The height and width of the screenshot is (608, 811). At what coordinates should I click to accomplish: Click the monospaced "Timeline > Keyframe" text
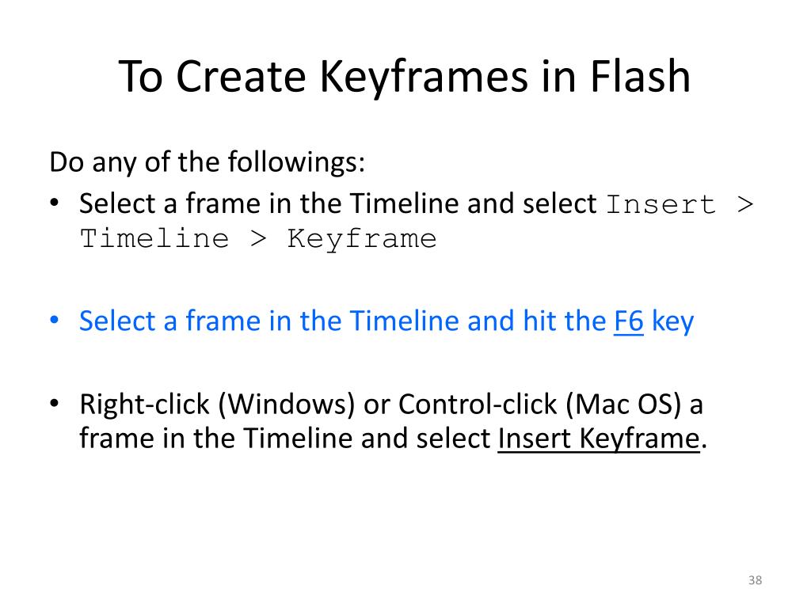(x=258, y=238)
